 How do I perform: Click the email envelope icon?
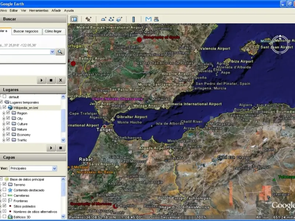pos(148,19)
